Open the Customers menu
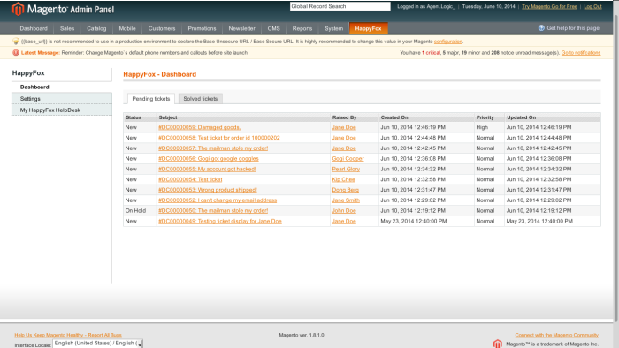The image size is (619, 348). pos(162,28)
